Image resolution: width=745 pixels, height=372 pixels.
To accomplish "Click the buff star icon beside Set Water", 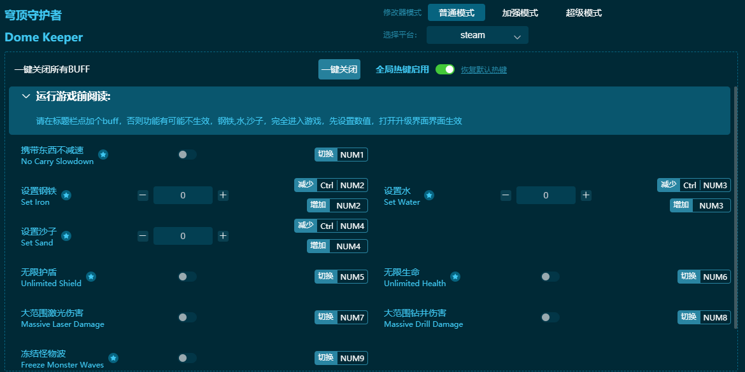I will point(429,196).
